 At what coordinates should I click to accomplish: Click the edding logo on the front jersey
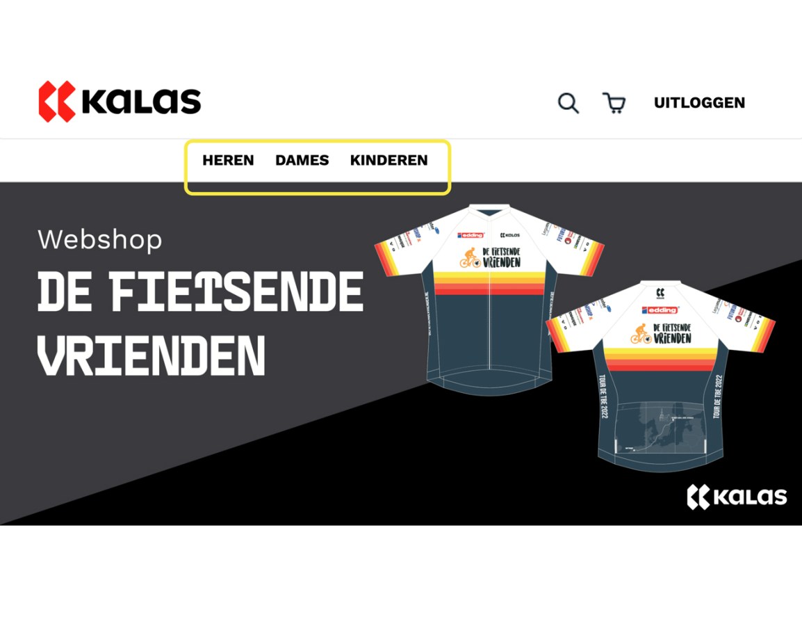coord(470,235)
